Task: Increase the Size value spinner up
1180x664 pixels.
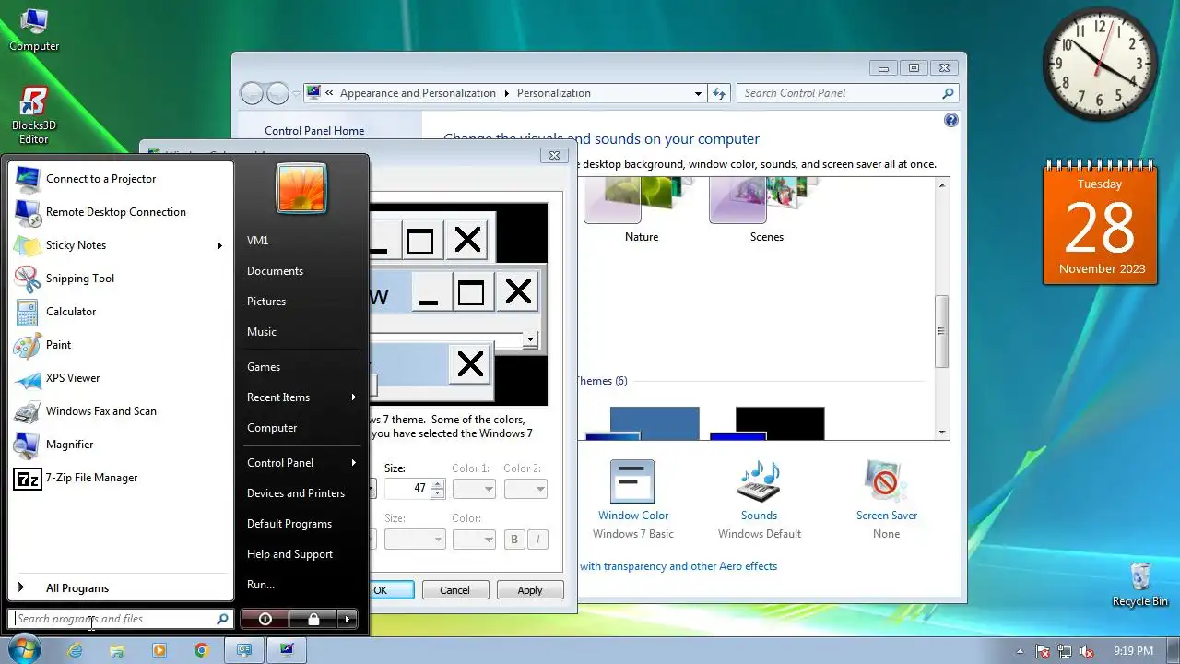Action: [x=437, y=484]
